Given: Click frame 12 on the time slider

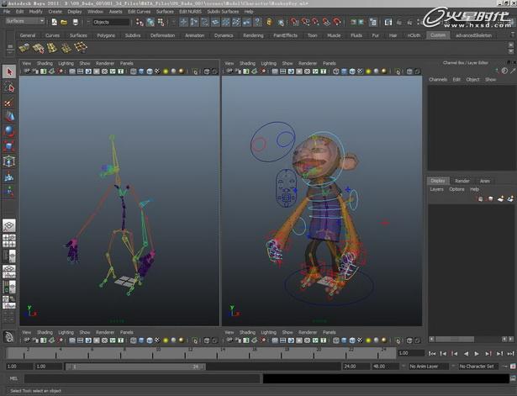Looking at the screenshot, I should tap(185, 353).
